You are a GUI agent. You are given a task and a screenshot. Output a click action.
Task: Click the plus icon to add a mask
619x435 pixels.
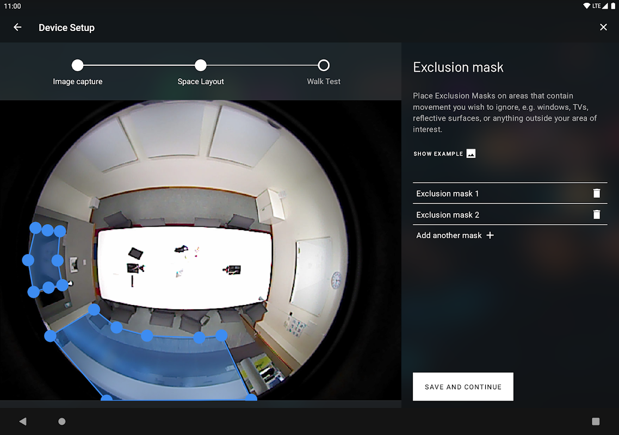pyautogui.click(x=490, y=235)
